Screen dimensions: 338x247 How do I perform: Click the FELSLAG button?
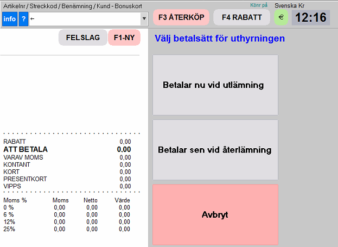(83, 38)
